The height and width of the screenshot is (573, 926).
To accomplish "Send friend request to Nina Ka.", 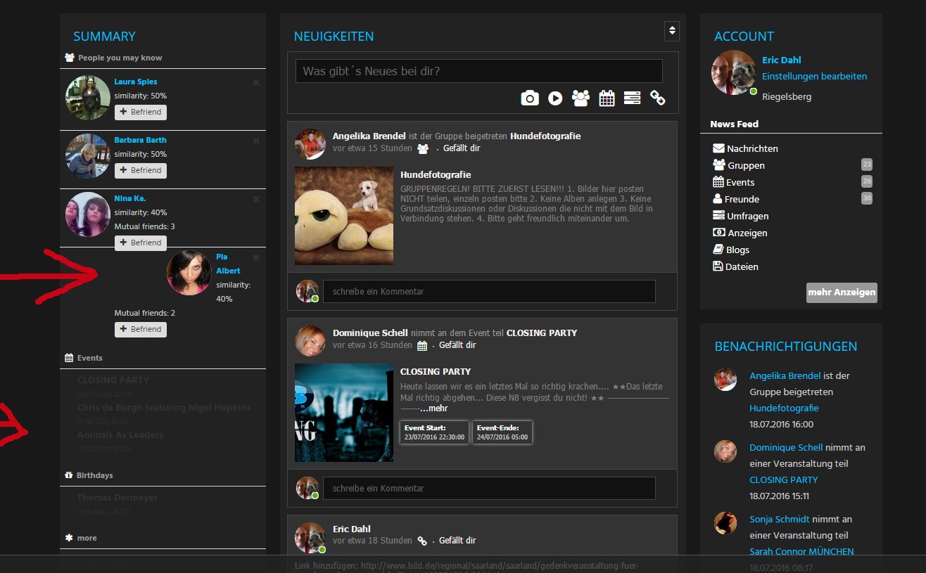I will tap(141, 243).
